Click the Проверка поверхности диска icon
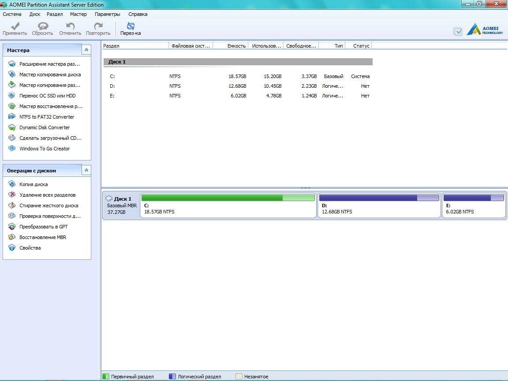Viewport: 508px width, 381px height. coord(12,216)
